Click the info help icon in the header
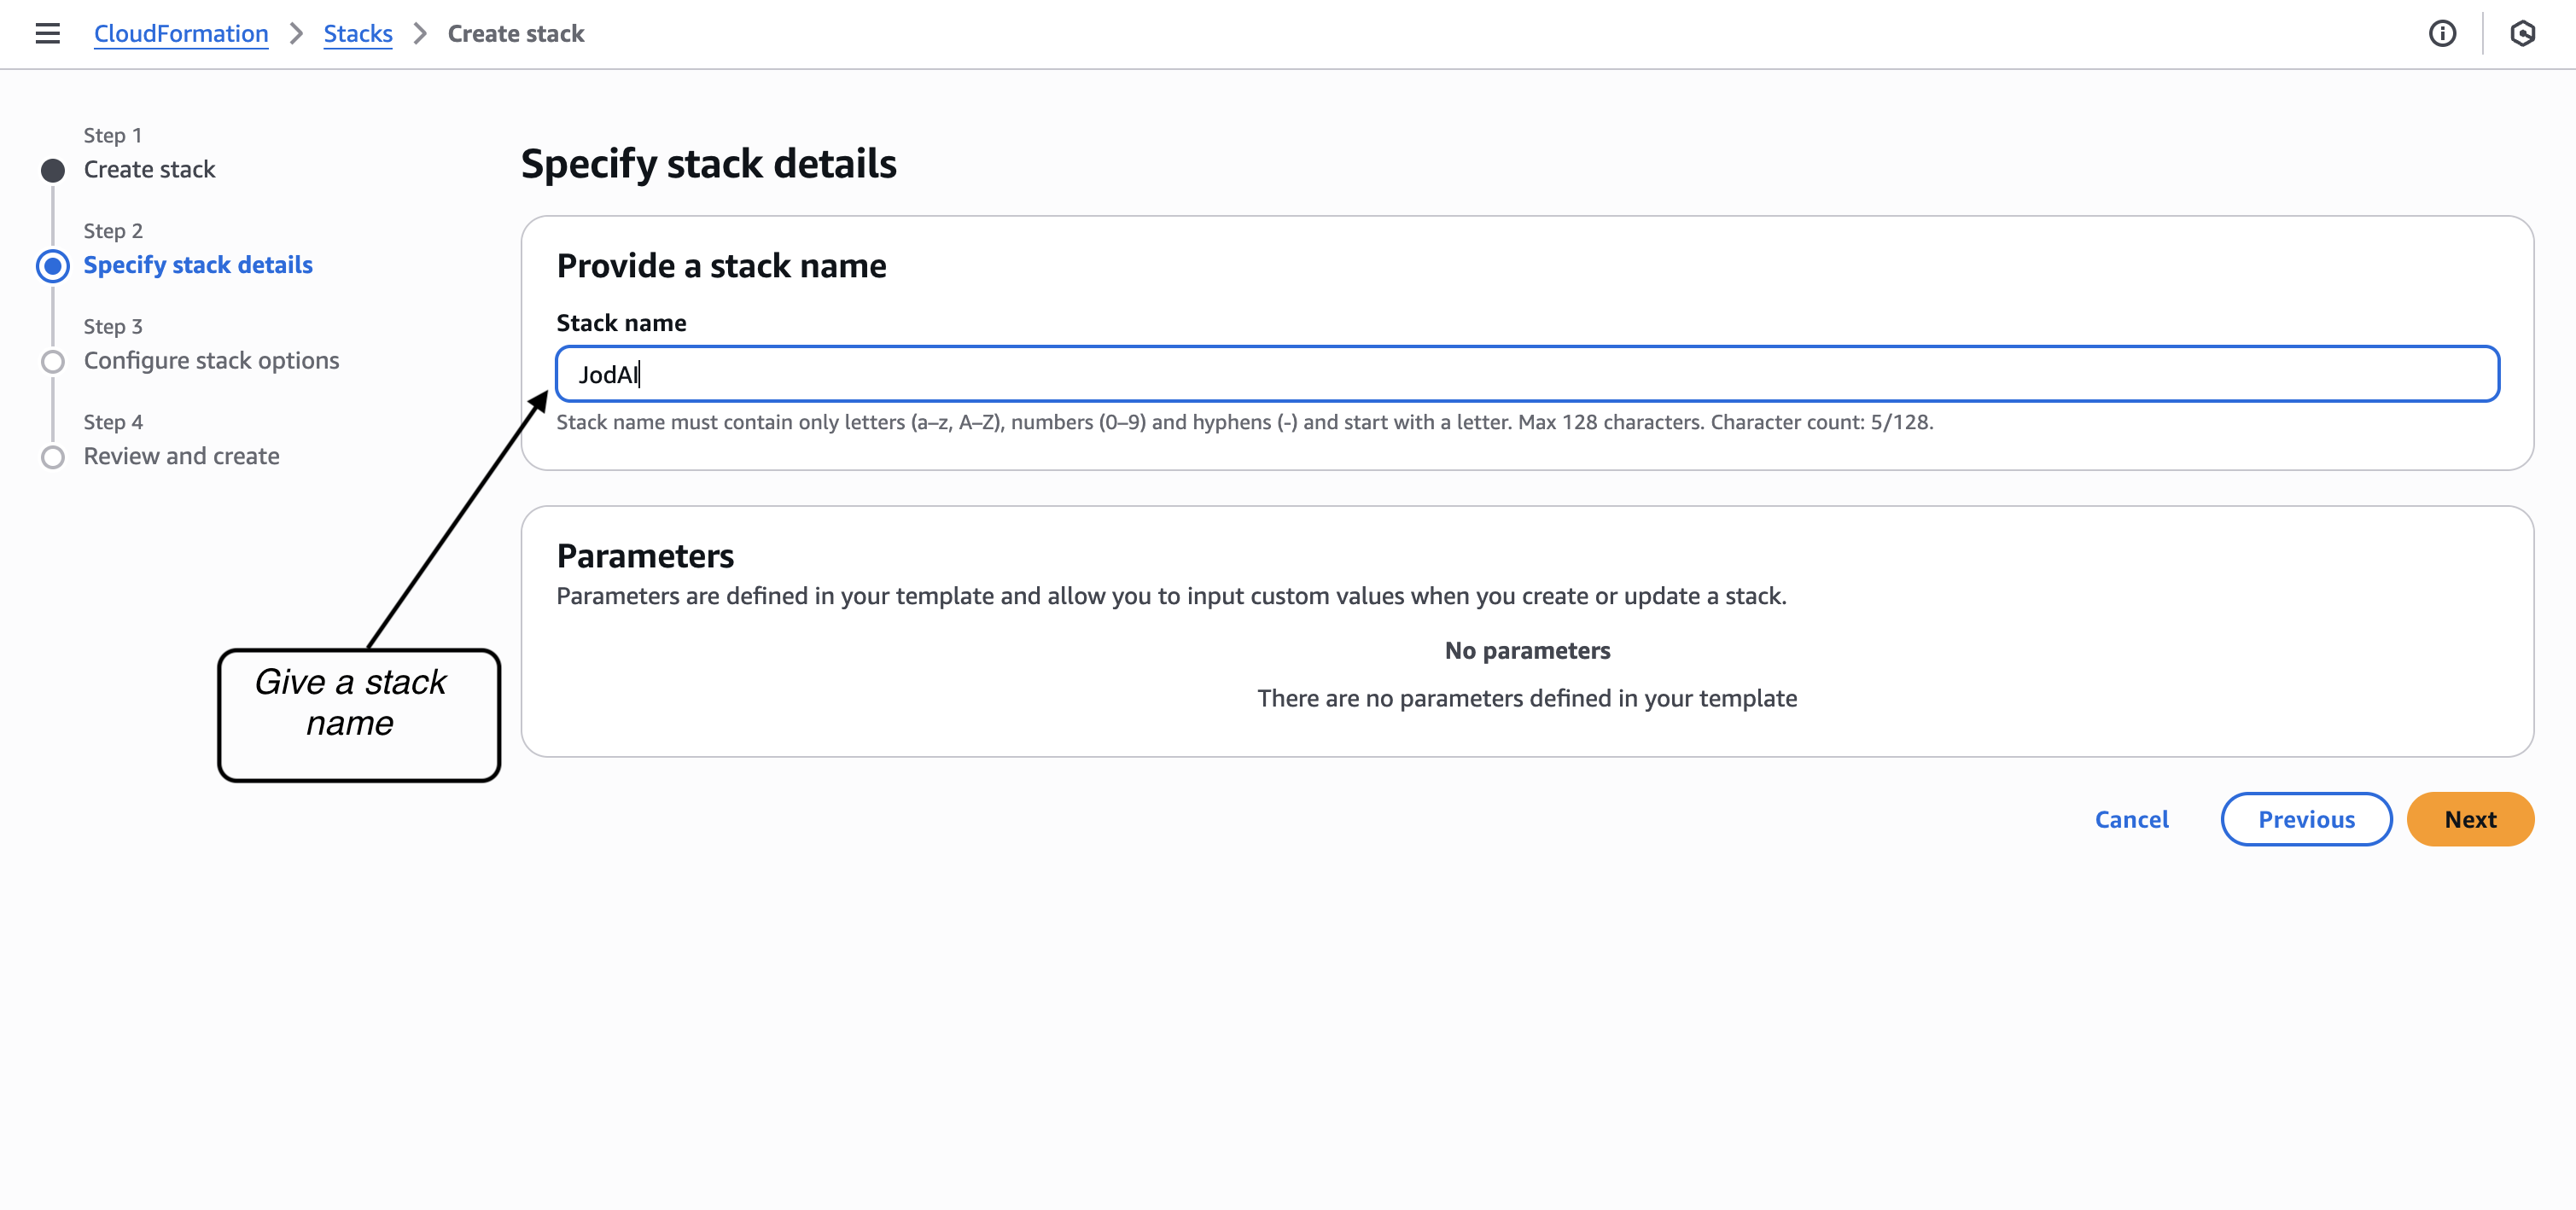This screenshot has width=2576, height=1210. [x=2444, y=33]
